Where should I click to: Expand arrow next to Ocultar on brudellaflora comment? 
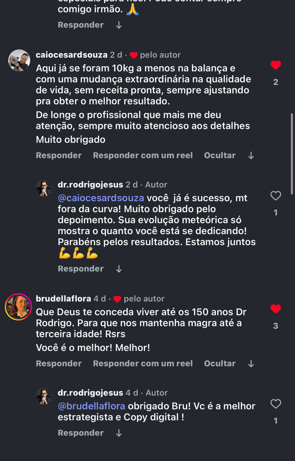tap(251, 364)
